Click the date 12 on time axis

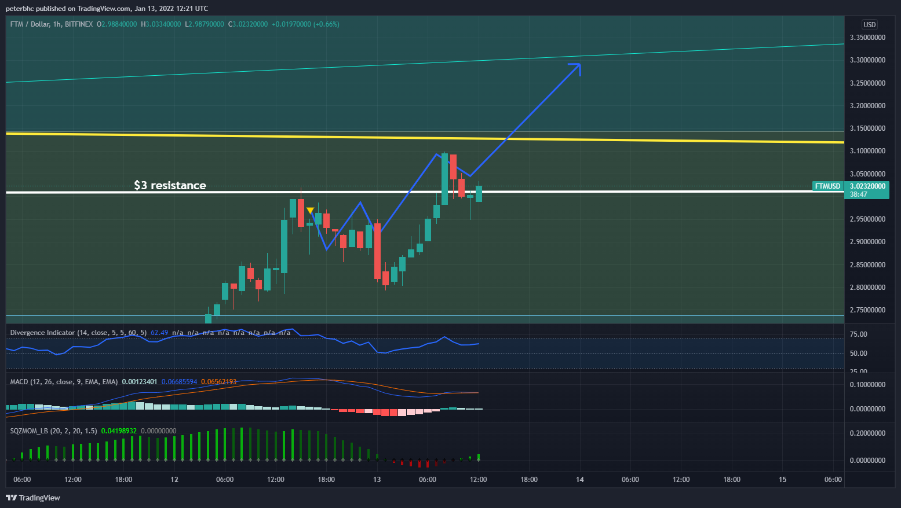pyautogui.click(x=174, y=480)
